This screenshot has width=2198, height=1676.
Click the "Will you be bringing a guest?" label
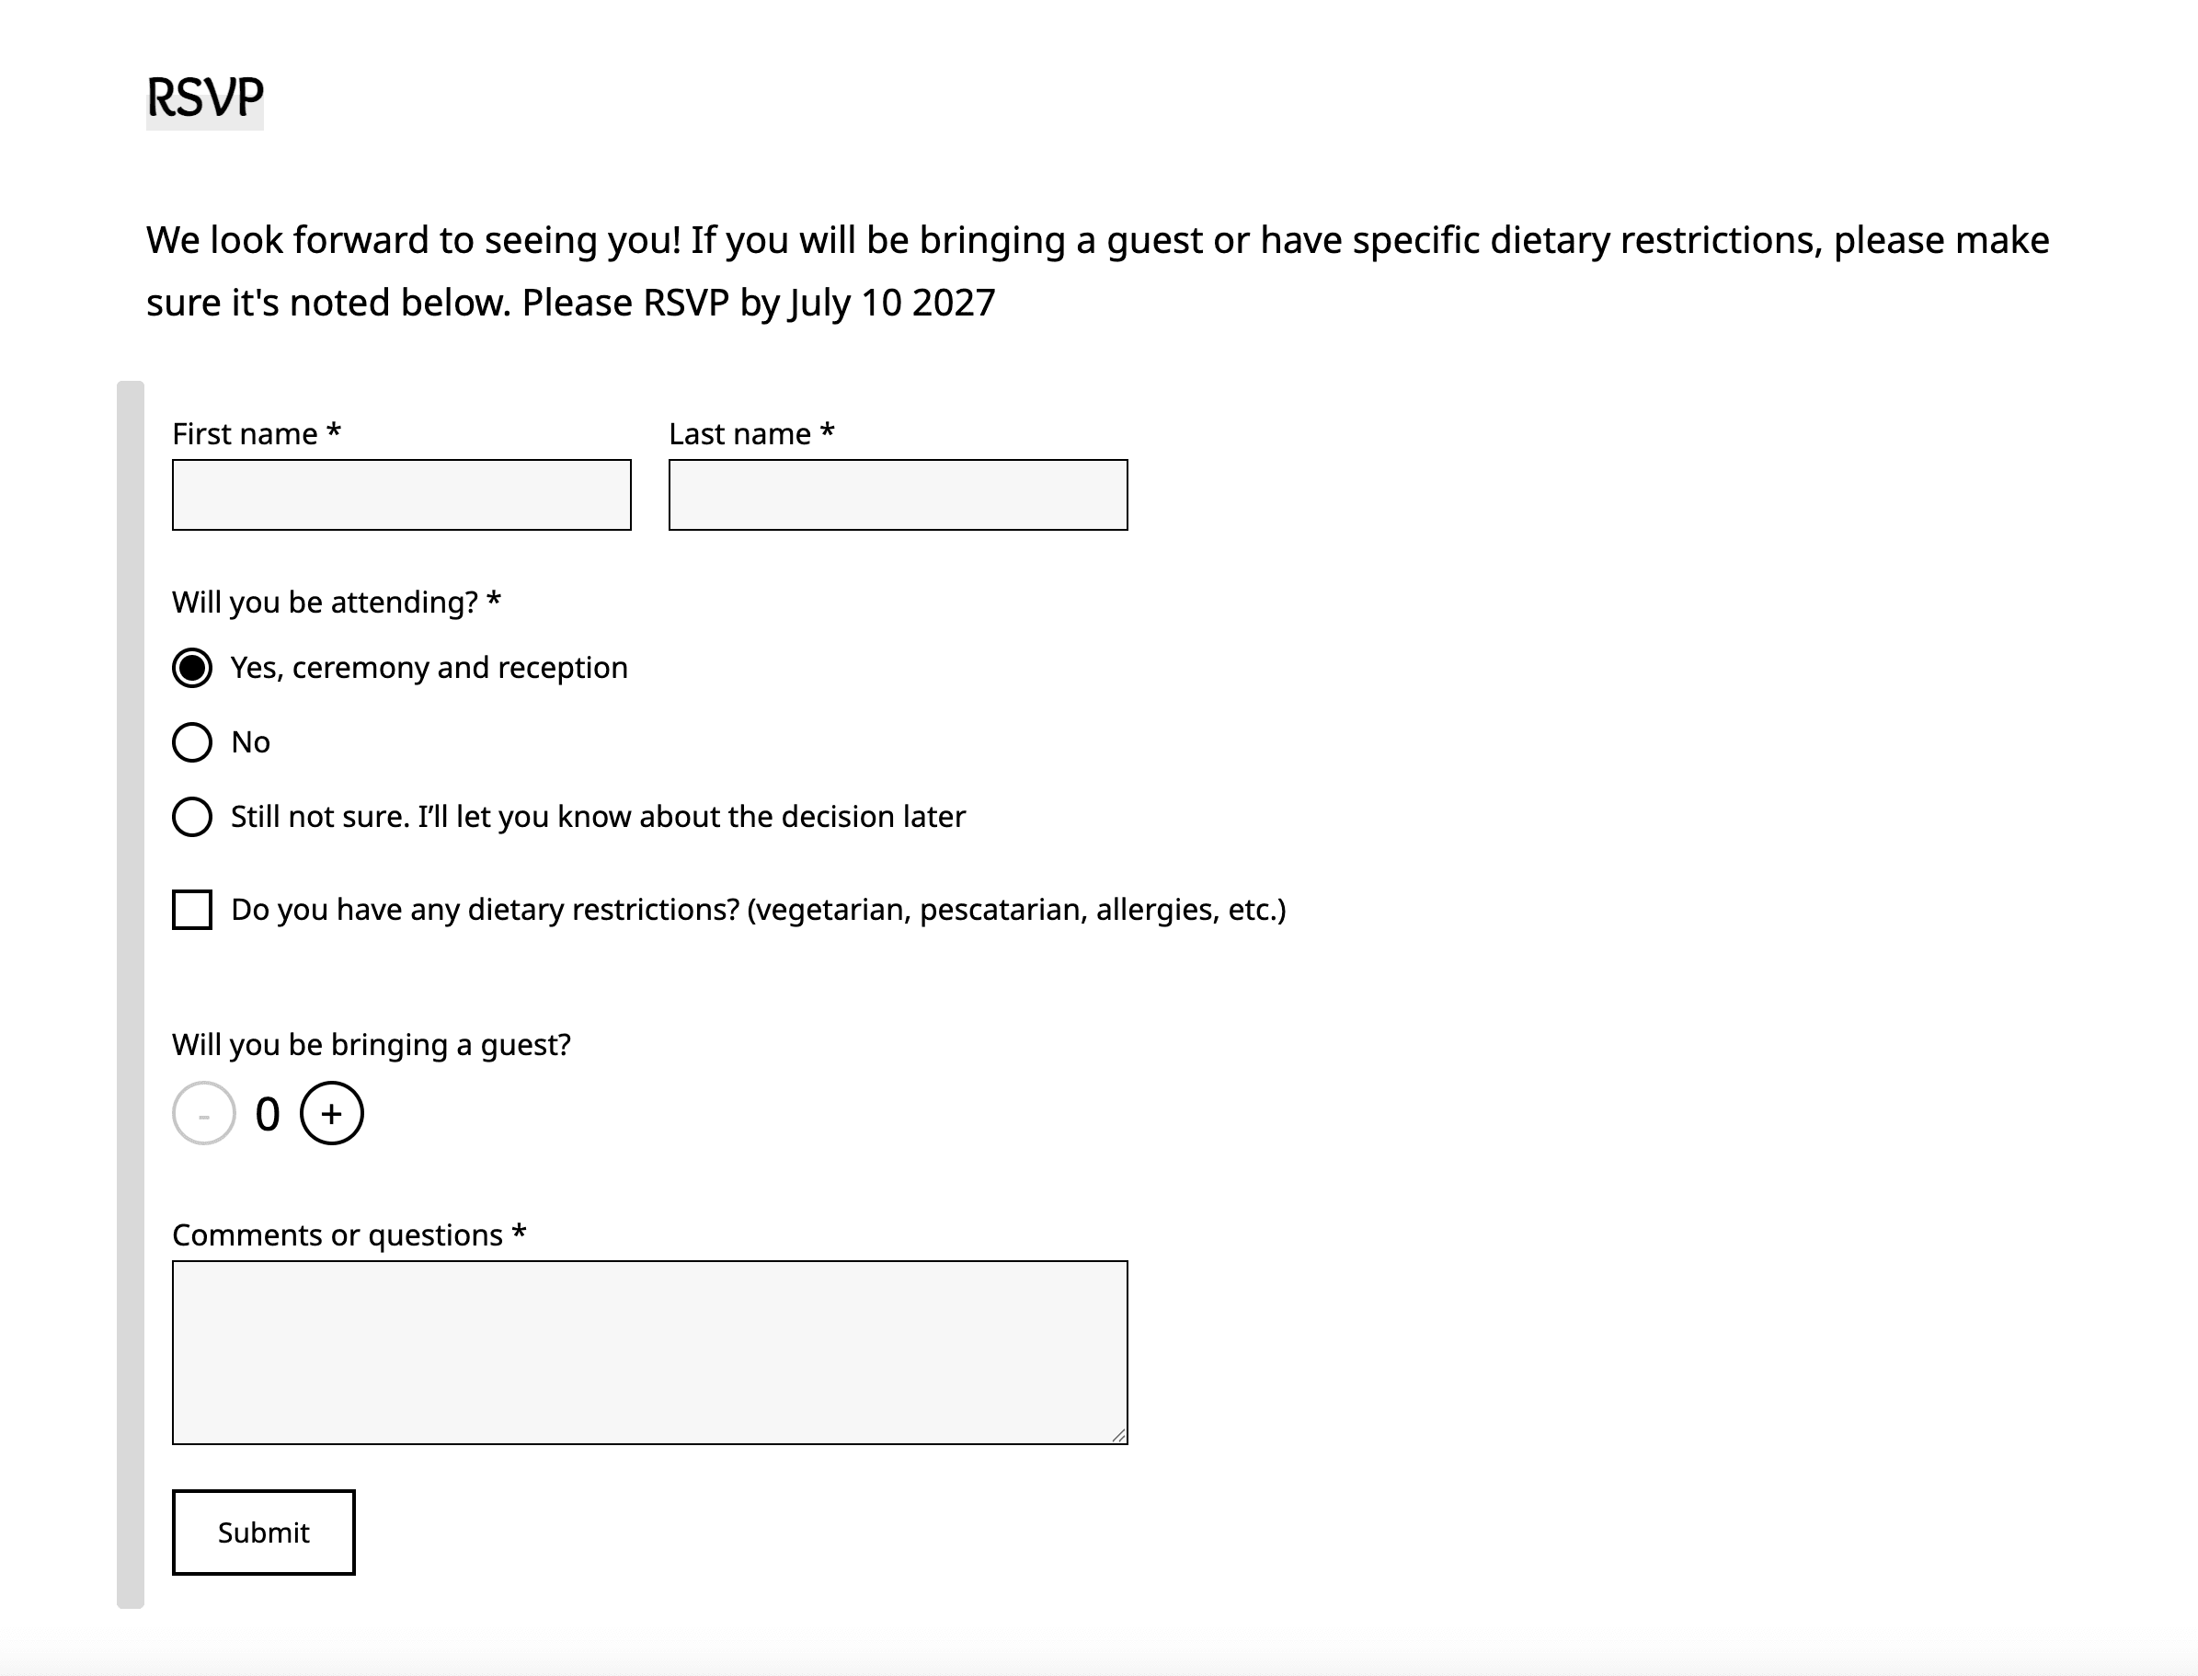point(371,1044)
